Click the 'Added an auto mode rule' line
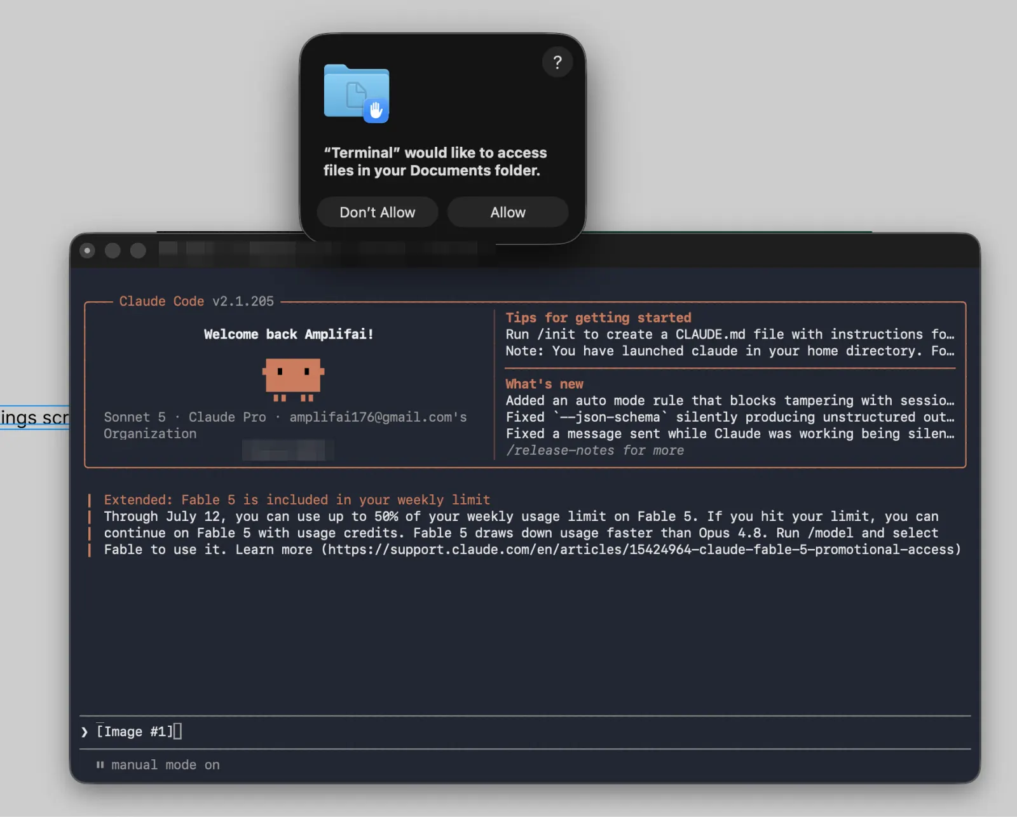Image resolution: width=1017 pixels, height=817 pixels. pos(730,400)
